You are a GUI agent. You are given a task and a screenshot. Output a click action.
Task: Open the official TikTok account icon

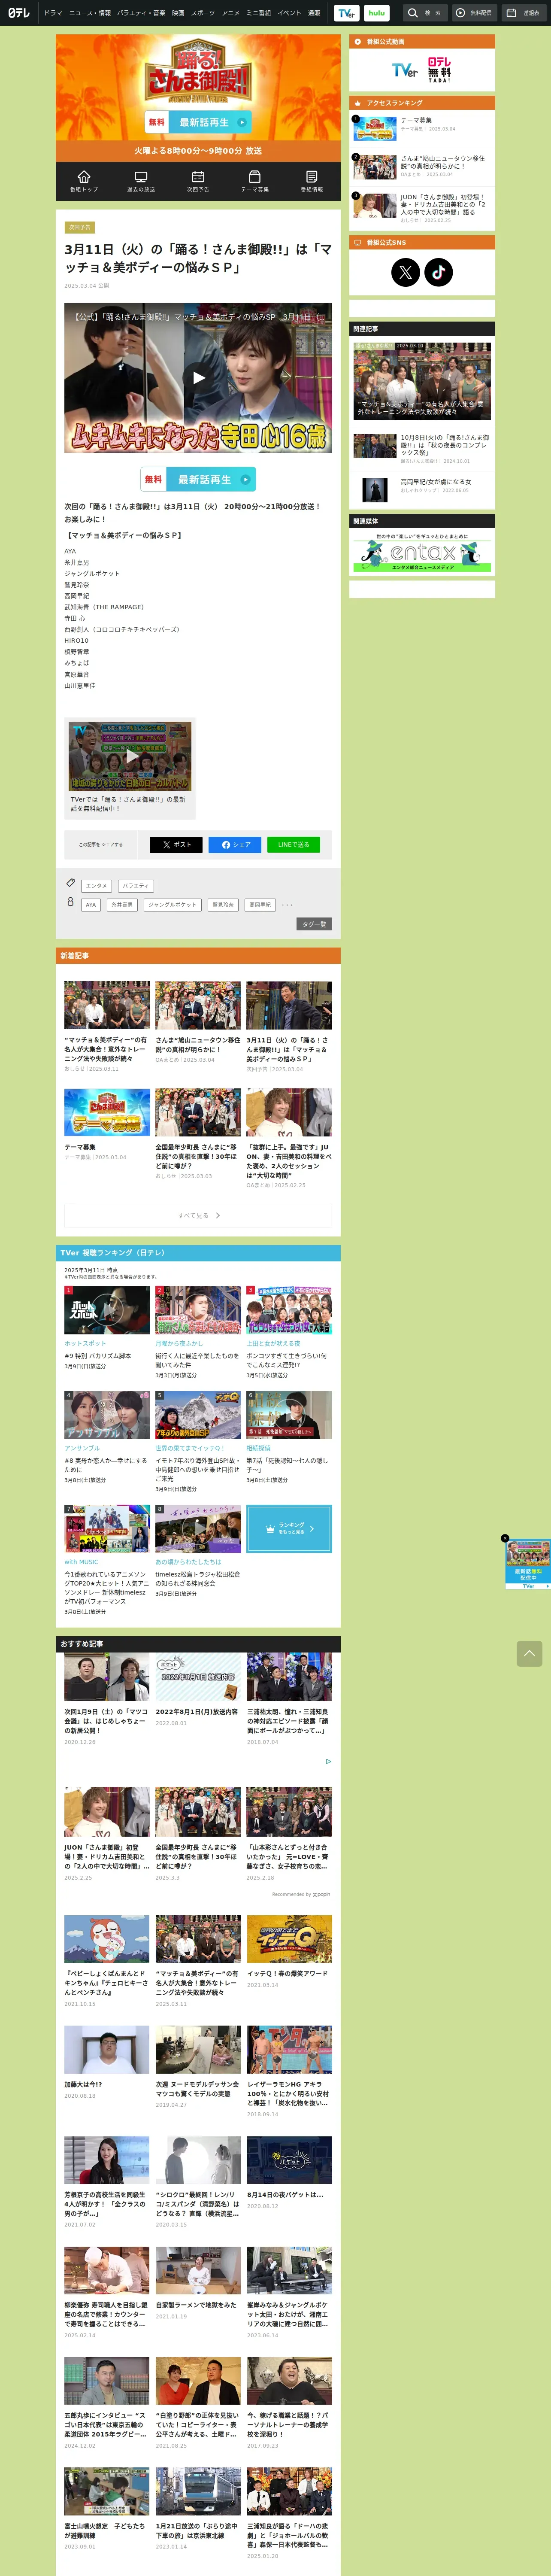(x=439, y=272)
